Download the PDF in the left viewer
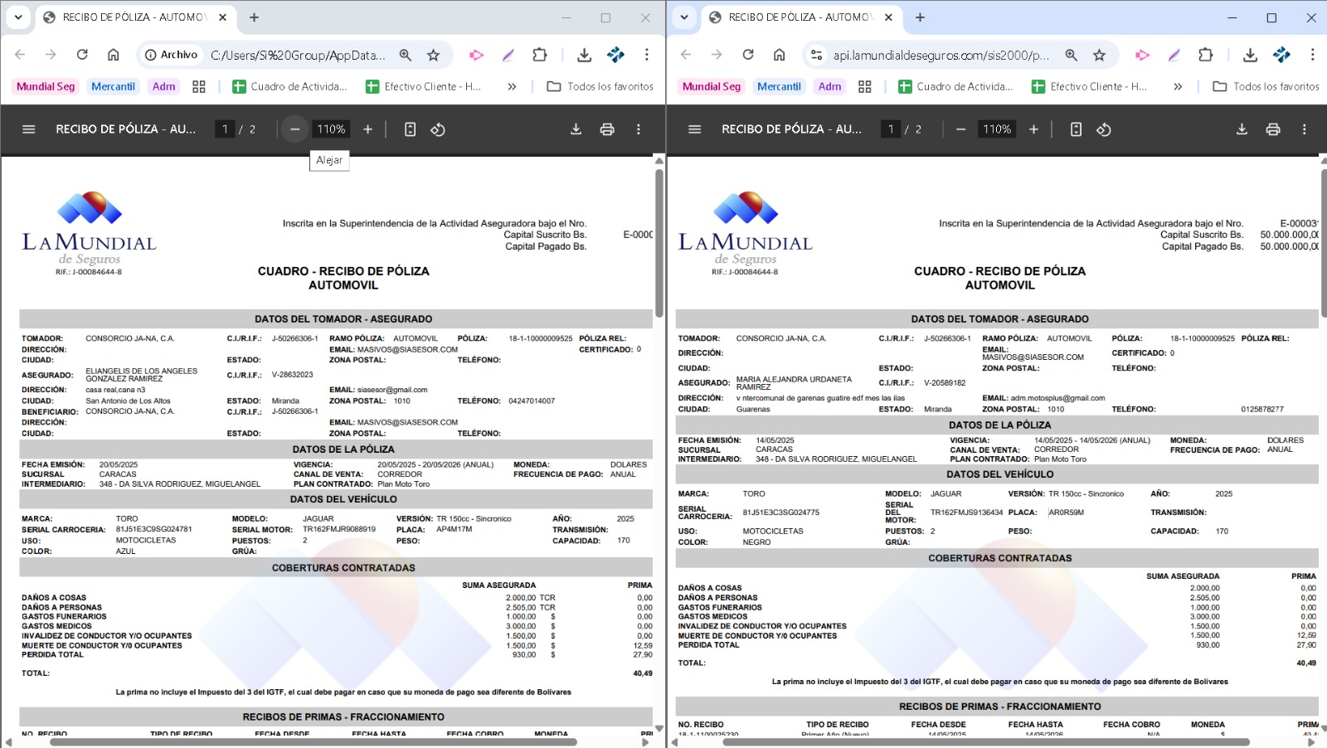Image resolution: width=1327 pixels, height=748 pixels. click(x=576, y=129)
